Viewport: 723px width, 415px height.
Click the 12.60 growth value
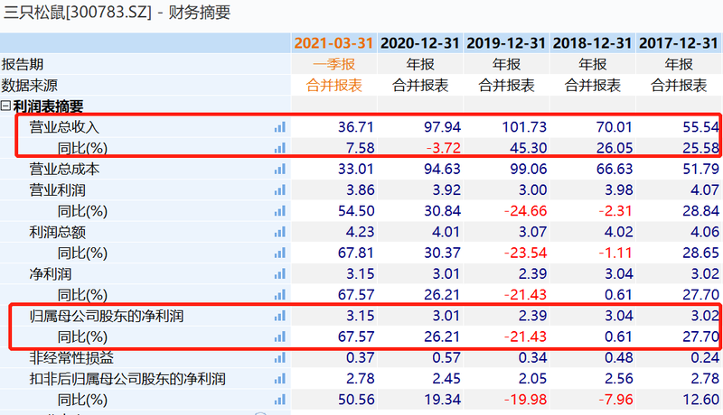point(701,400)
